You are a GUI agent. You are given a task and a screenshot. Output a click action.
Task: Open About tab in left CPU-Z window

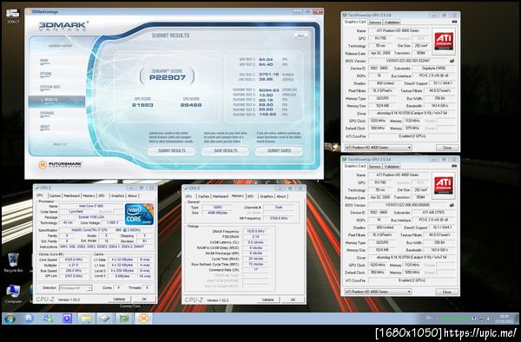pyautogui.click(x=132, y=196)
